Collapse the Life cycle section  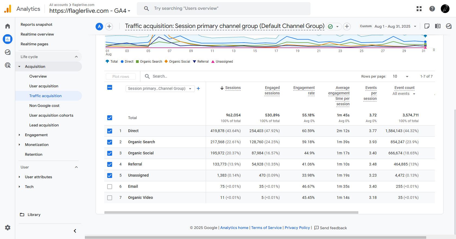tap(76, 57)
